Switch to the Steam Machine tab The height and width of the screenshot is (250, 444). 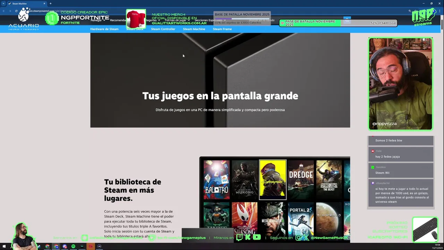(194, 29)
